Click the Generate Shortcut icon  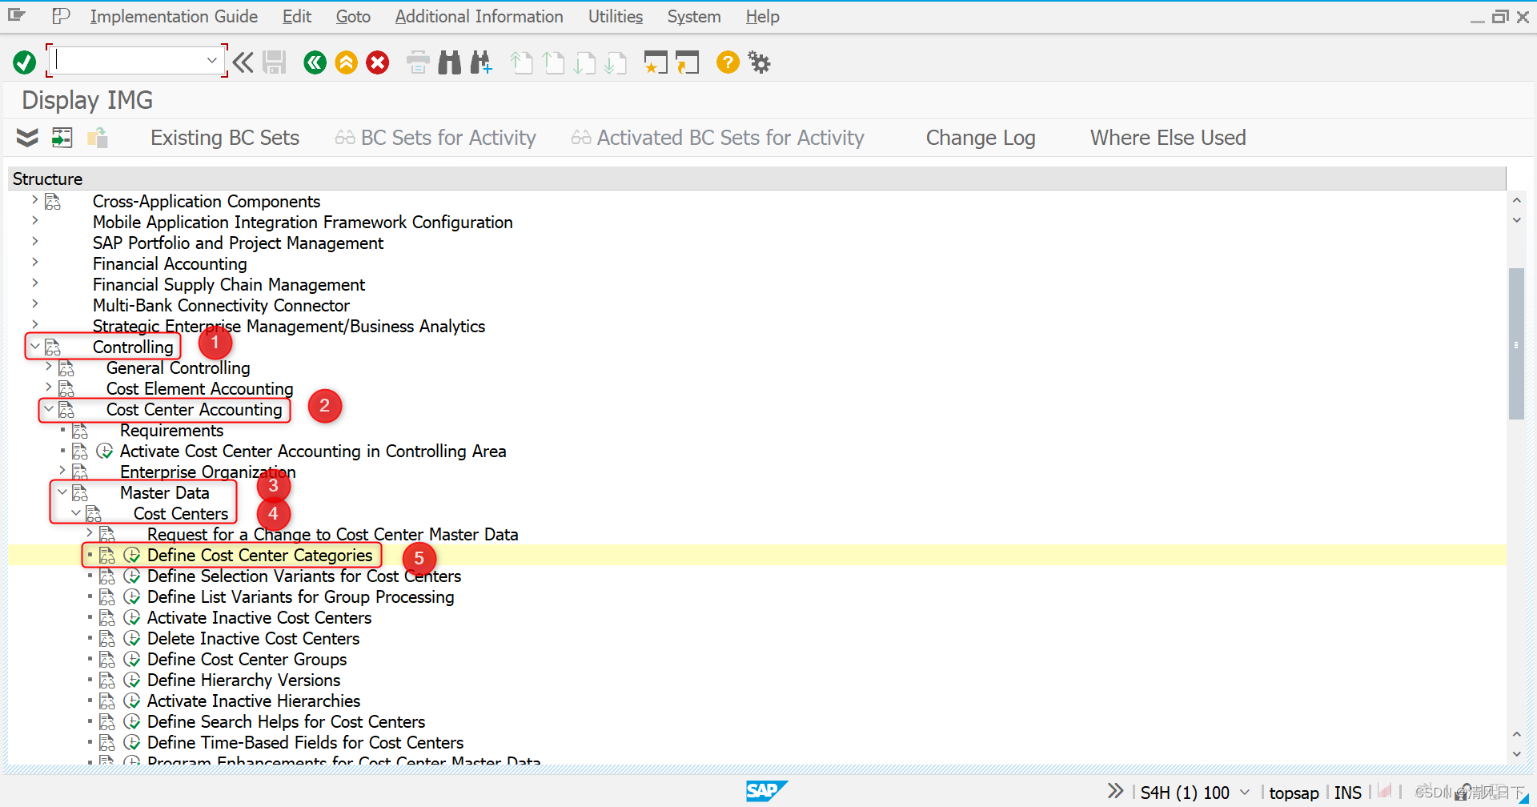point(687,62)
